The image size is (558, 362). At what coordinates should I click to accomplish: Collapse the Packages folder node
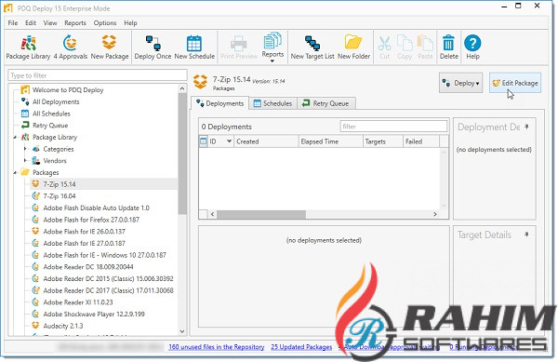coord(15,173)
